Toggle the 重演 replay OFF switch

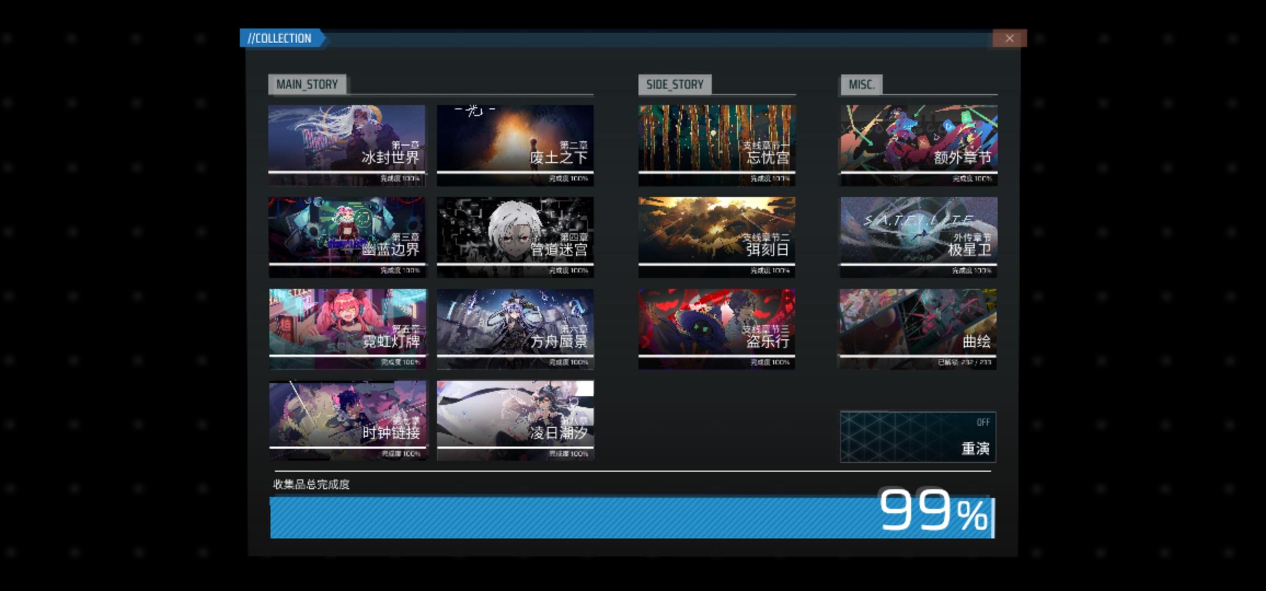[918, 437]
